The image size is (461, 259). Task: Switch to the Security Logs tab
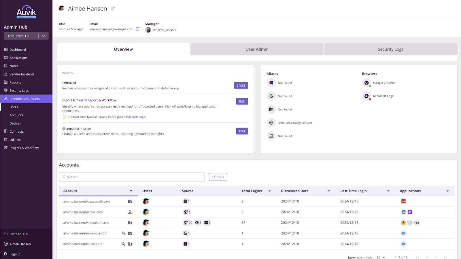click(390, 49)
